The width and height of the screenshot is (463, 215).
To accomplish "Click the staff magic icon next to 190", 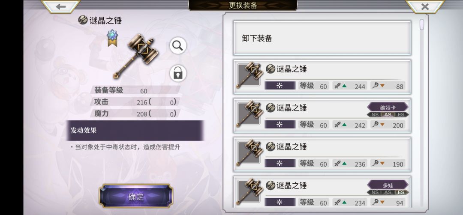I will (x=376, y=163).
